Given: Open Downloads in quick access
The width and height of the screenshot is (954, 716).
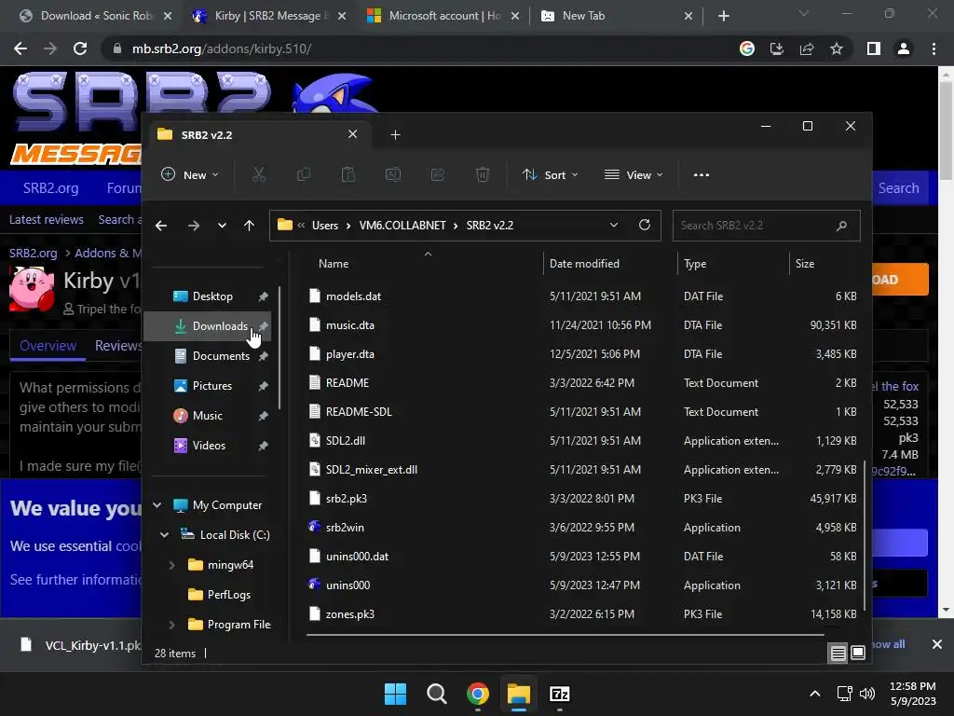Looking at the screenshot, I should click(x=208, y=326).
